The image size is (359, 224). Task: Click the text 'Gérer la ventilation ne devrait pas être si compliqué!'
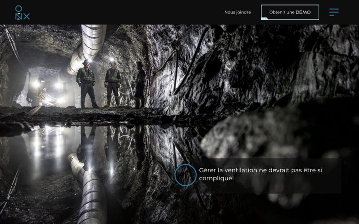click(260, 174)
